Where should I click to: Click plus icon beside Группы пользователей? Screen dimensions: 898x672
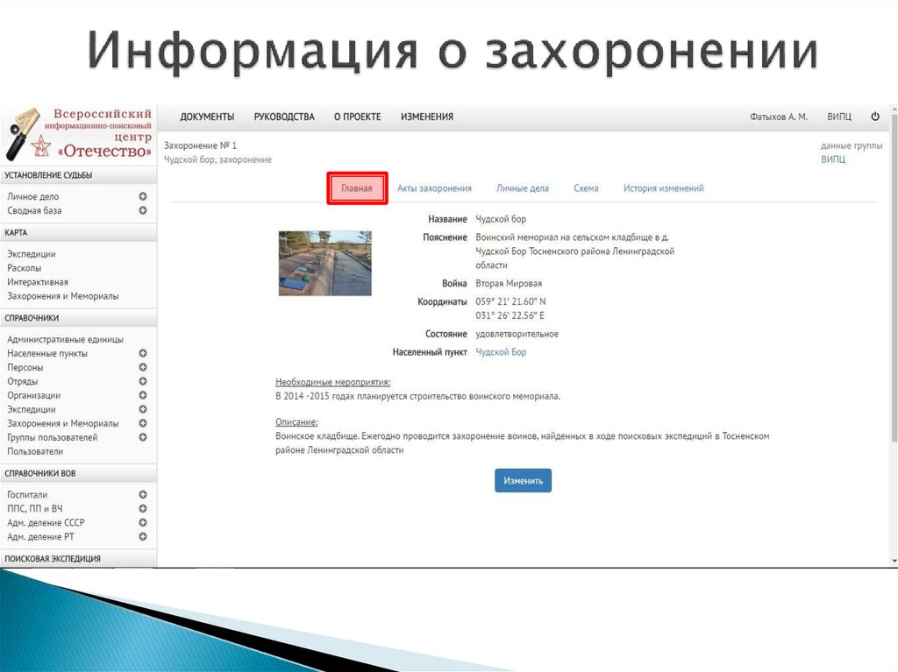click(x=143, y=437)
